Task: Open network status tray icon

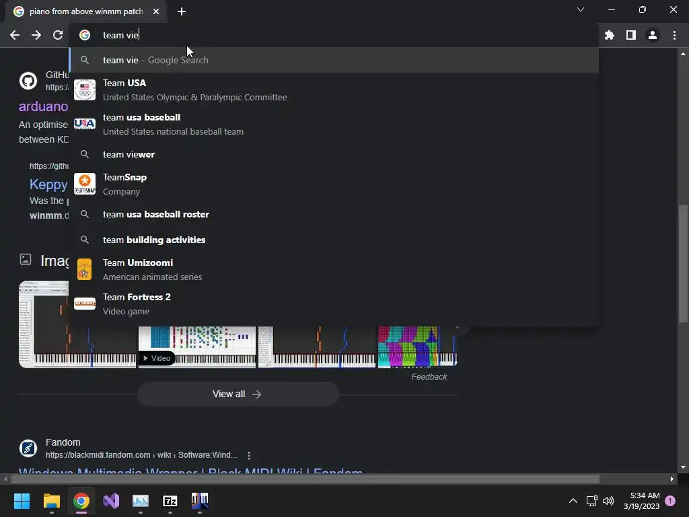Action: tap(591, 501)
